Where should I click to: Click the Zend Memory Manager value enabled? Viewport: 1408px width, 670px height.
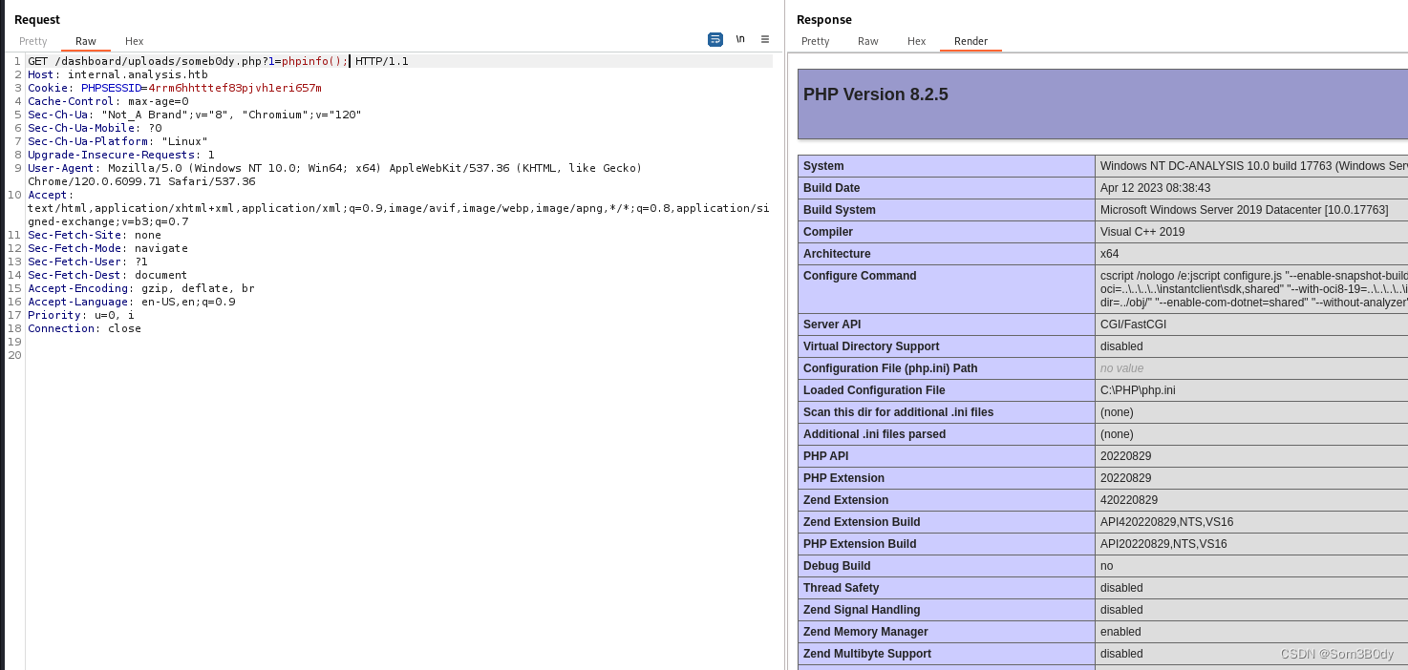pos(1121,632)
